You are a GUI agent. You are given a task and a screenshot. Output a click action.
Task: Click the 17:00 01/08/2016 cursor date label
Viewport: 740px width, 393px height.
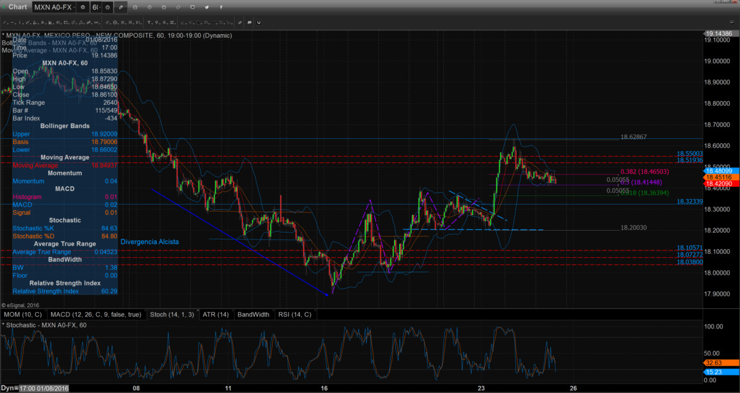pyautogui.click(x=44, y=389)
